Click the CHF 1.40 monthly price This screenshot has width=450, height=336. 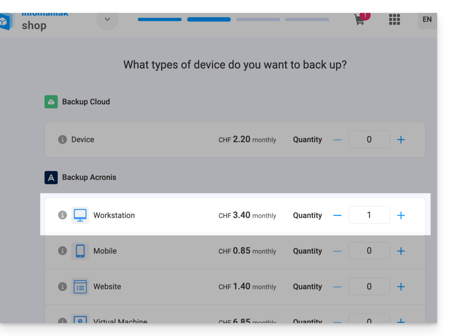tap(247, 287)
